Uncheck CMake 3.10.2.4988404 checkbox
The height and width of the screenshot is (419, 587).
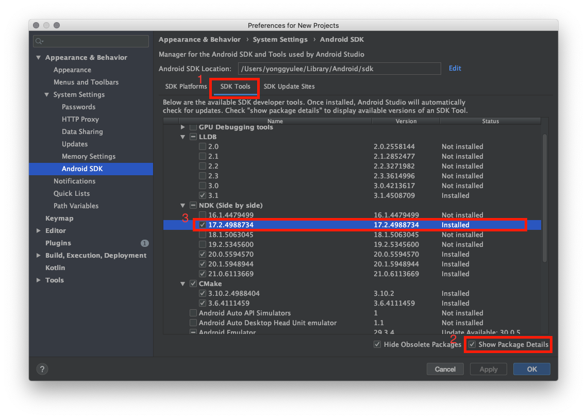point(203,293)
